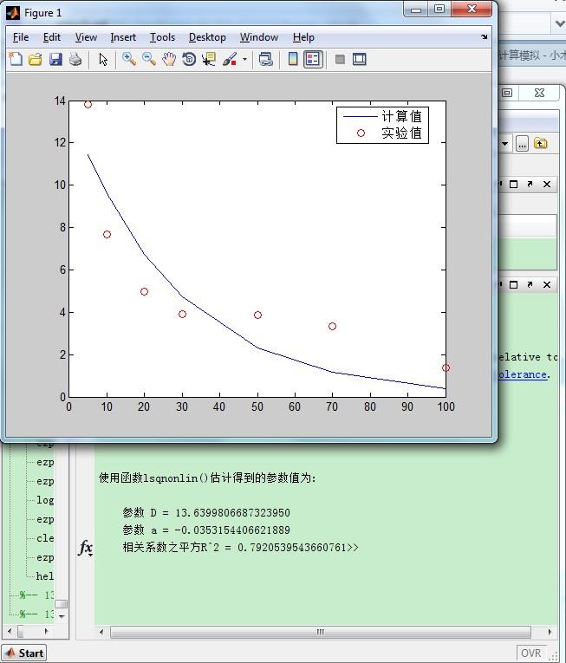566x663 pixels.
Task: Click the Command Window horizontal scrollbar thumb
Action: [x=320, y=632]
